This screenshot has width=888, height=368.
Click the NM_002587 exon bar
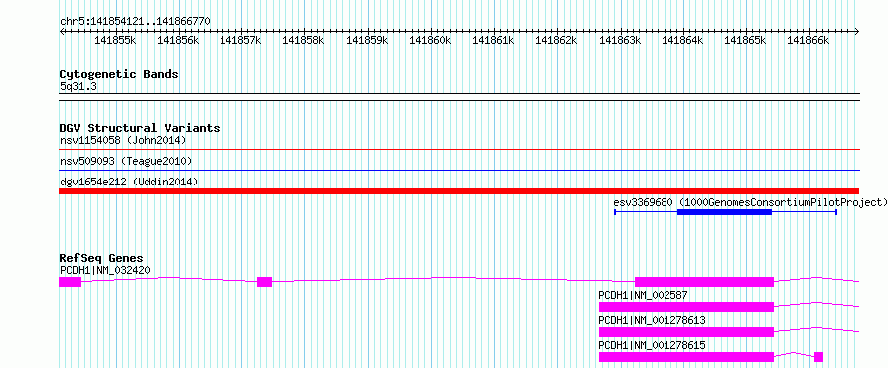click(x=686, y=307)
